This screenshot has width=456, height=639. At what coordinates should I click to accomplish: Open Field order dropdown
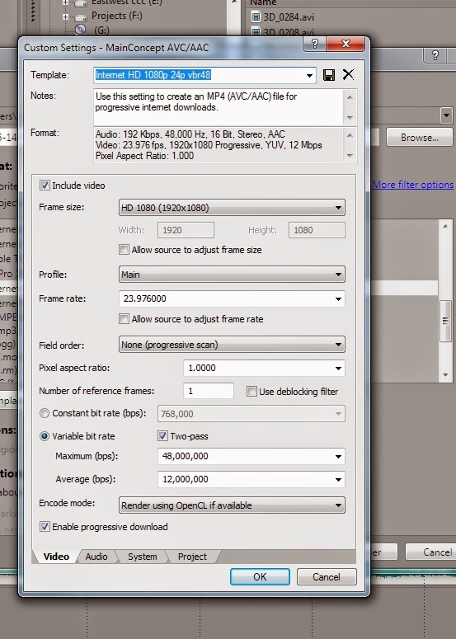[232, 345]
